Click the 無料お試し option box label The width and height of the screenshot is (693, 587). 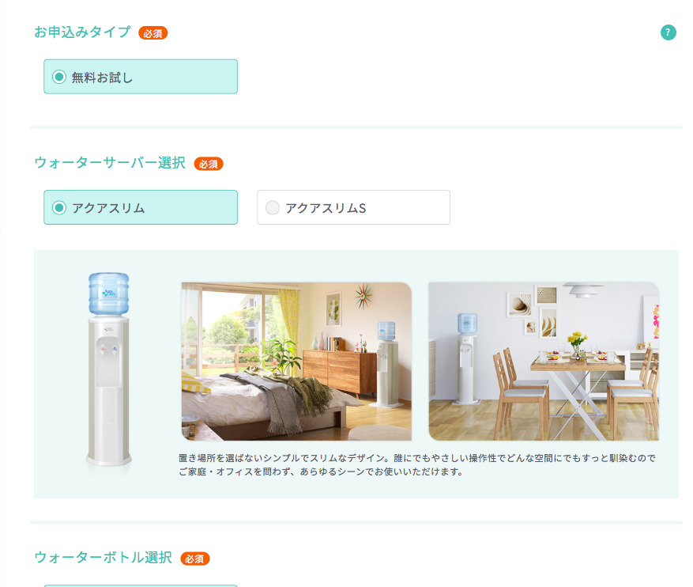coord(102,78)
